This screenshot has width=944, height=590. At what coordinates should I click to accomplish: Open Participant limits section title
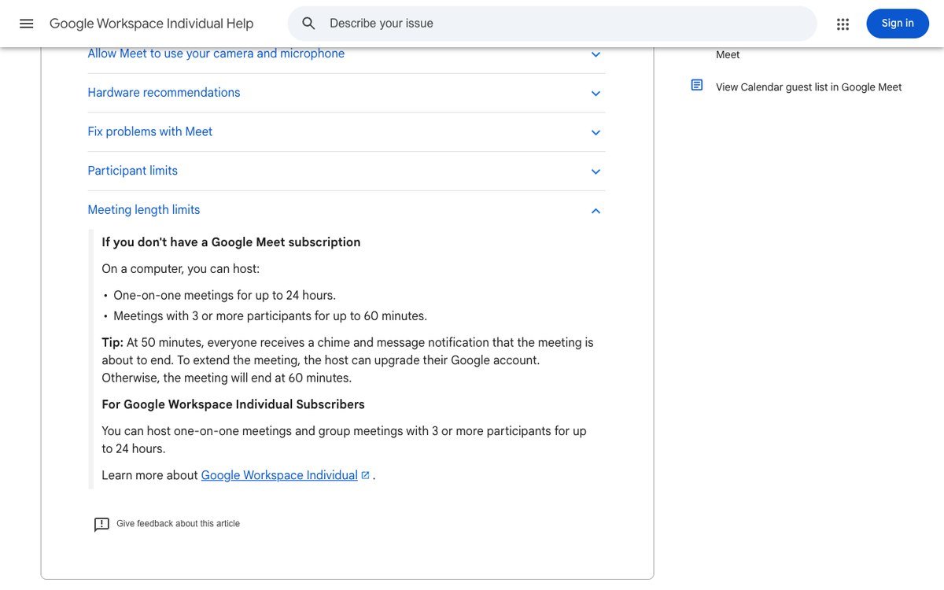133,171
